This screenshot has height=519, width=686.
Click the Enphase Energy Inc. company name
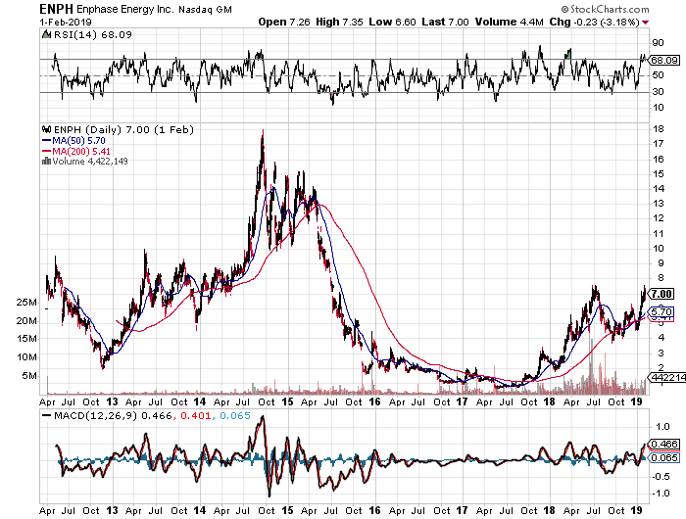(x=125, y=9)
